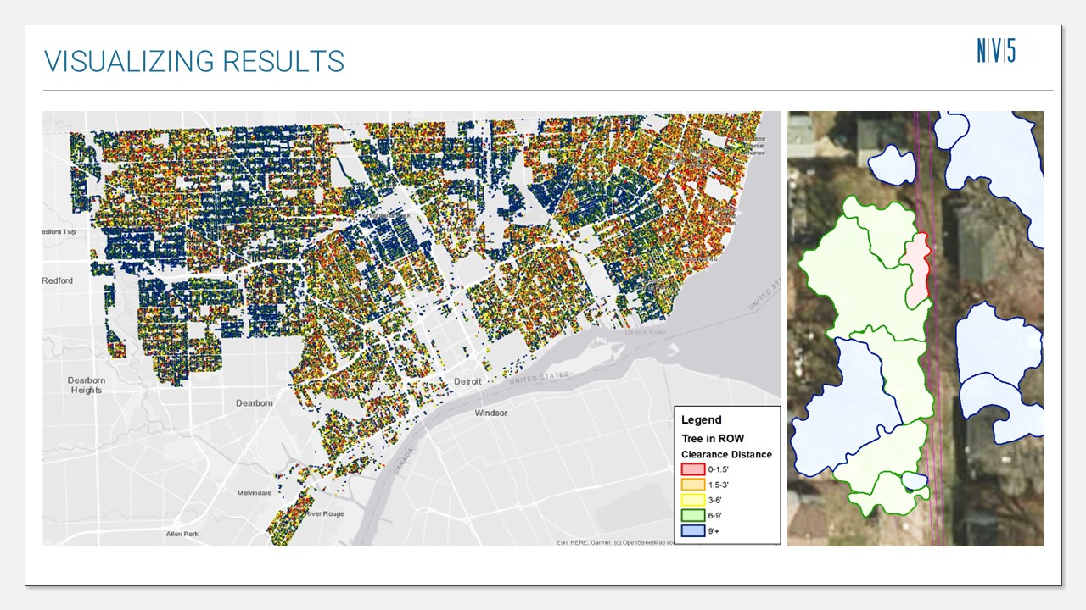Click the 'Dearborn Heights' map label

pos(87,385)
